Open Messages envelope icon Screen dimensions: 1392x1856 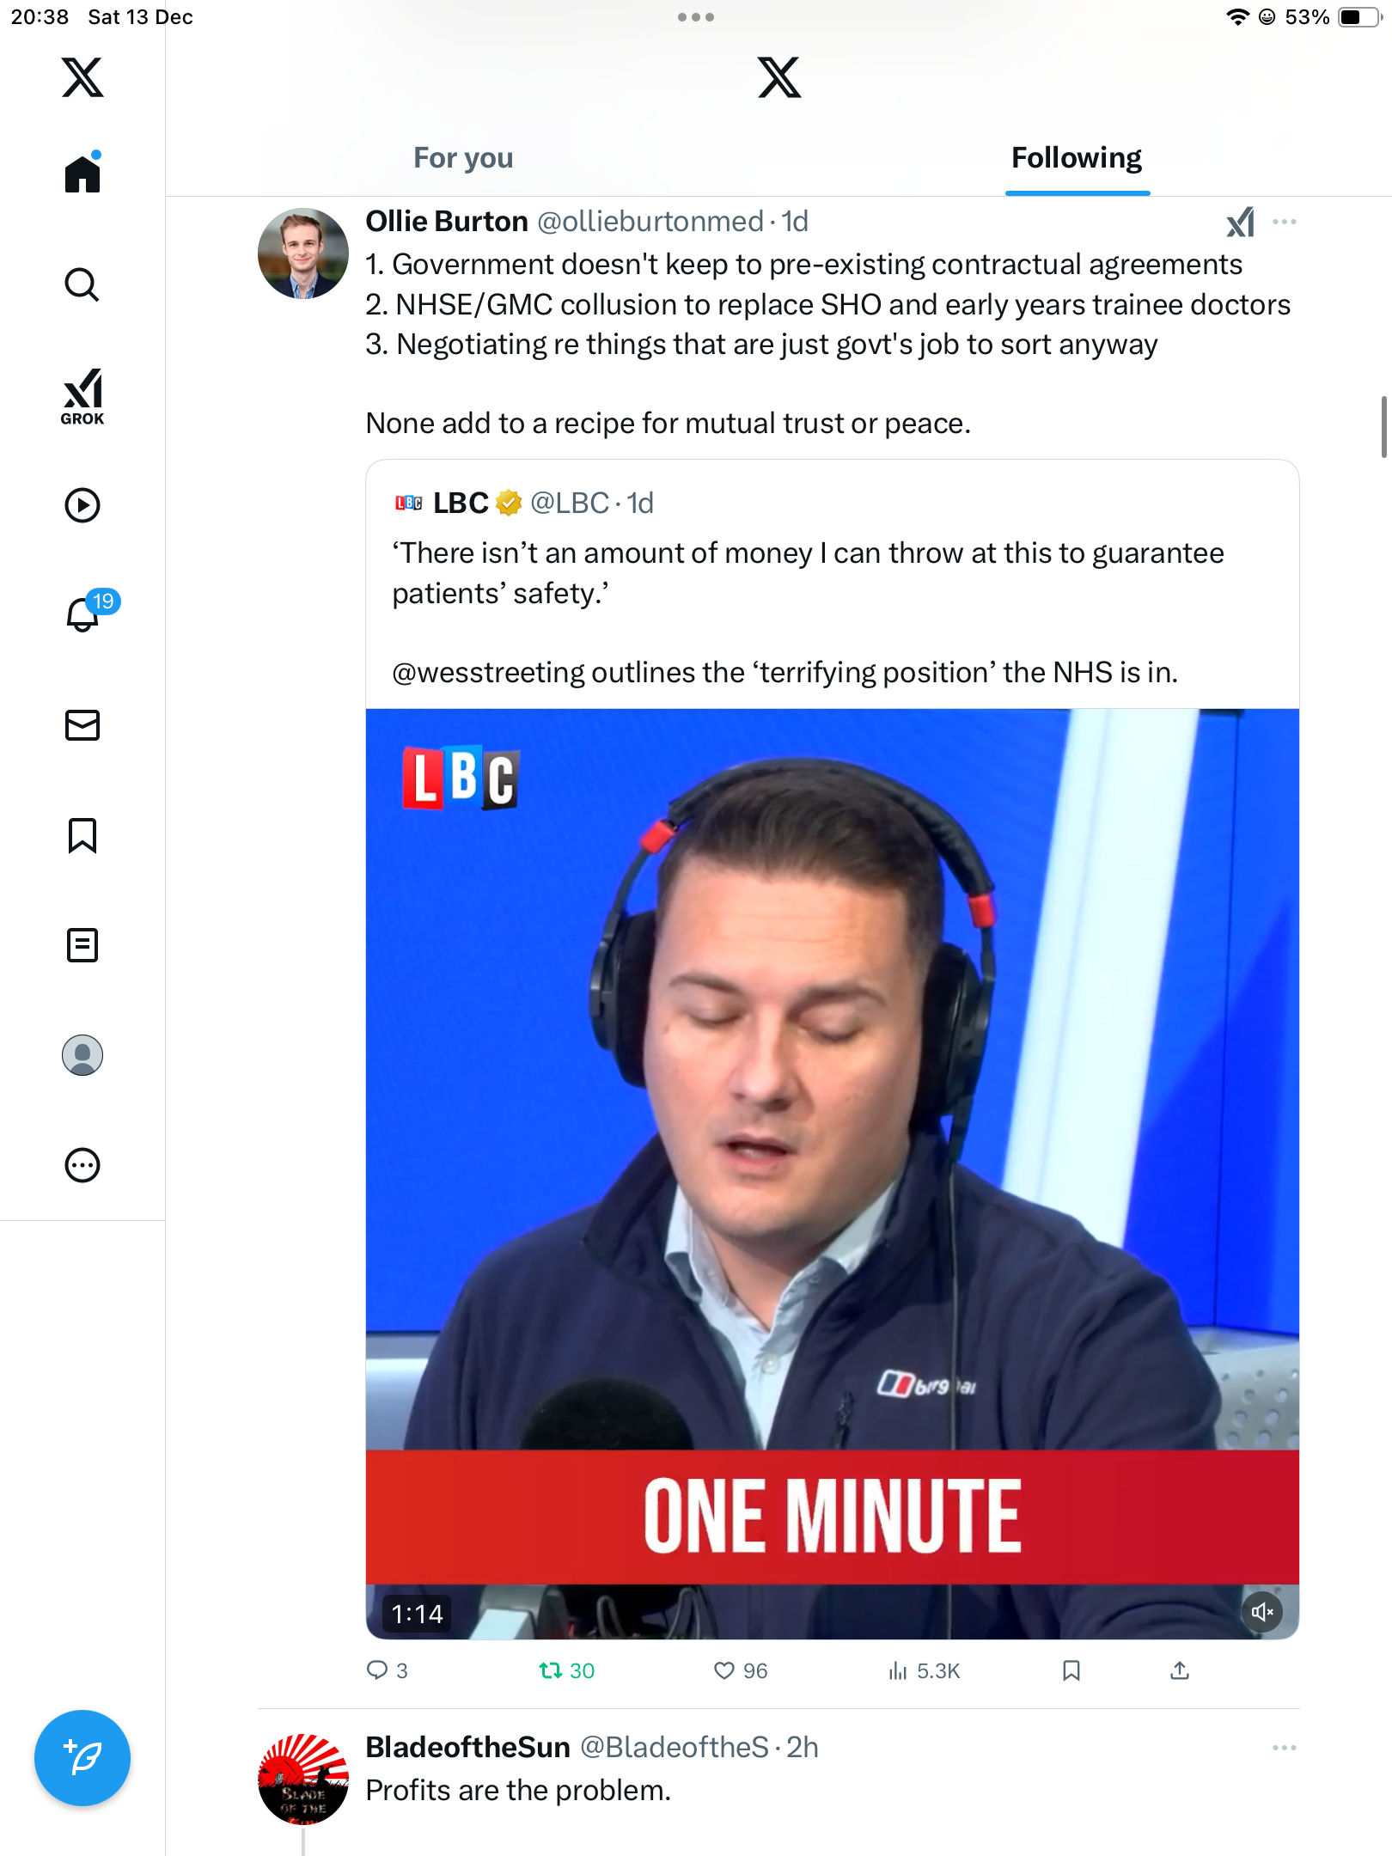[x=82, y=725]
